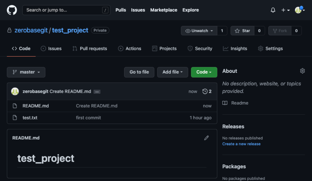Viewport: 312px width, 181px height.
Task: Open the green Code dropdown
Action: [x=204, y=72]
